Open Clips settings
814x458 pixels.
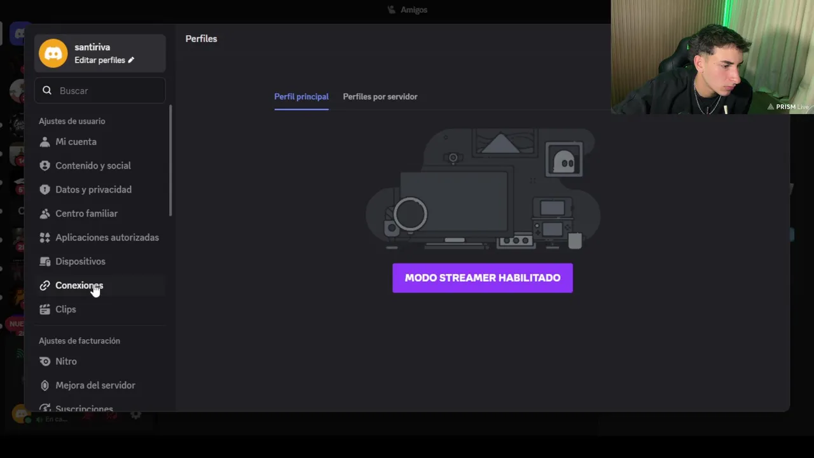pyautogui.click(x=100, y=309)
